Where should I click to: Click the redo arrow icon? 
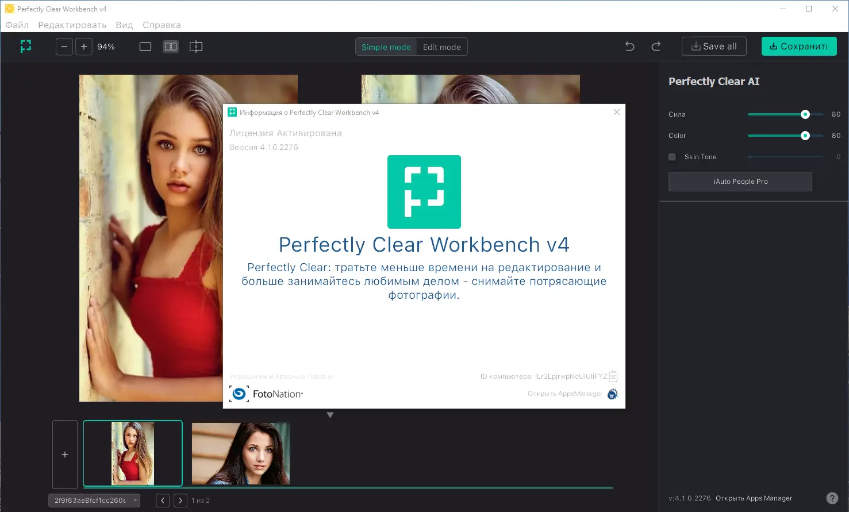click(656, 46)
